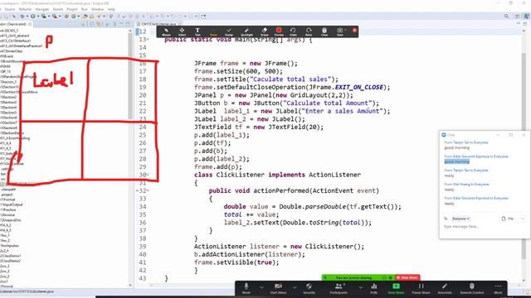Viewport: 531px width, 298px height.
Task: Open the Navigate menu
Action: click(42, 9)
